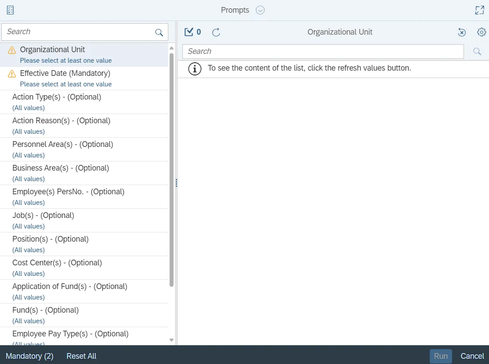Click the full screen expand icon
Screen dimensions: 489x364
click(479, 10)
